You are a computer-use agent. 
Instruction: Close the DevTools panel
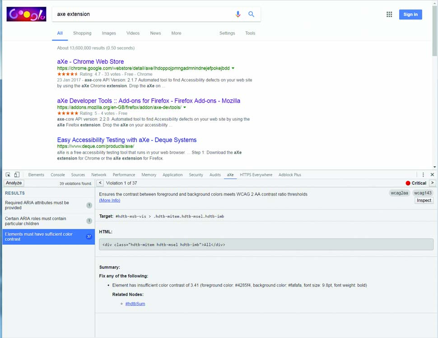pyautogui.click(x=432, y=175)
